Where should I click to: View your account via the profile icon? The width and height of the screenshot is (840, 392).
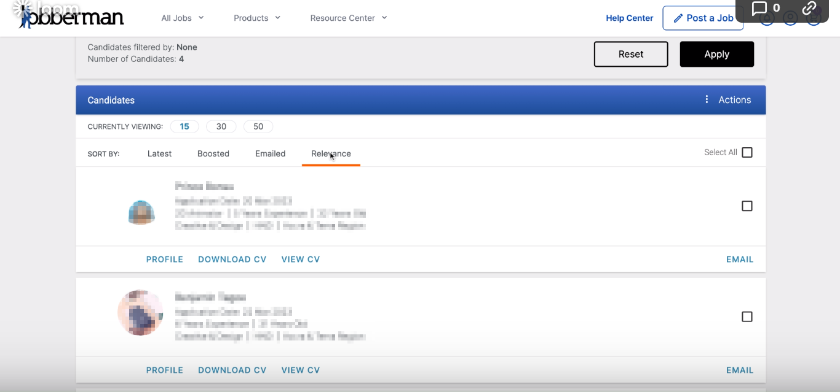(x=791, y=18)
